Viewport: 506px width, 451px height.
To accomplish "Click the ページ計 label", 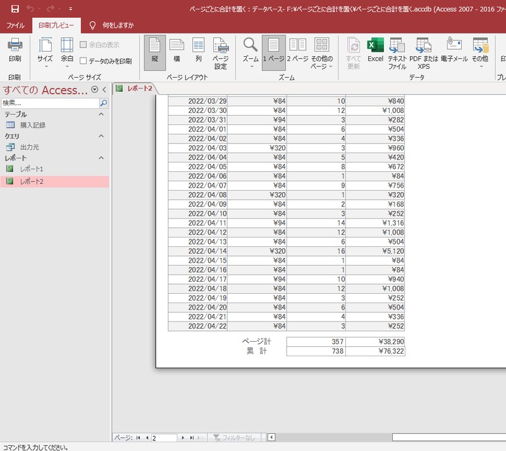I will pyautogui.click(x=257, y=341).
